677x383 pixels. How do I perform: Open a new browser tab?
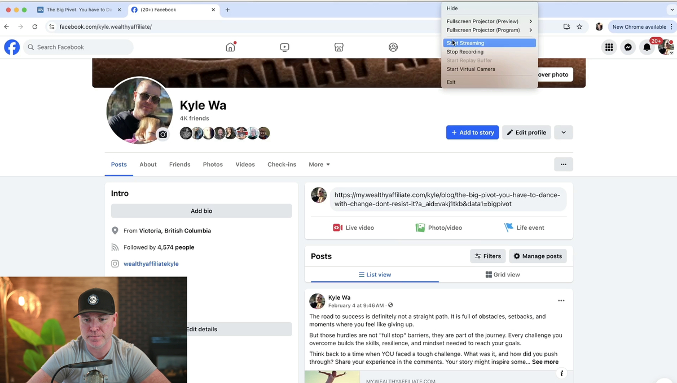click(x=227, y=10)
